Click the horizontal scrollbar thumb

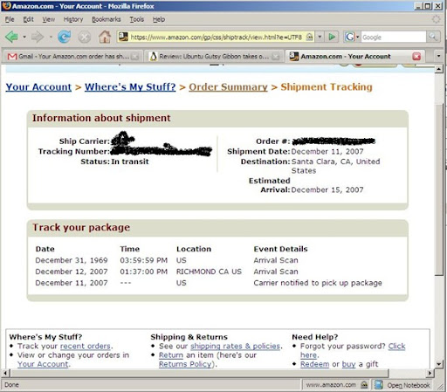pyautogui.click(x=199, y=373)
